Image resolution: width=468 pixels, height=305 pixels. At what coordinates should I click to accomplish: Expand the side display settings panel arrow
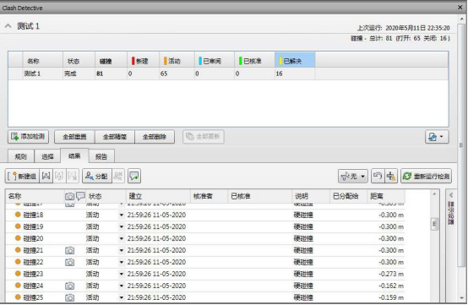tap(451, 195)
